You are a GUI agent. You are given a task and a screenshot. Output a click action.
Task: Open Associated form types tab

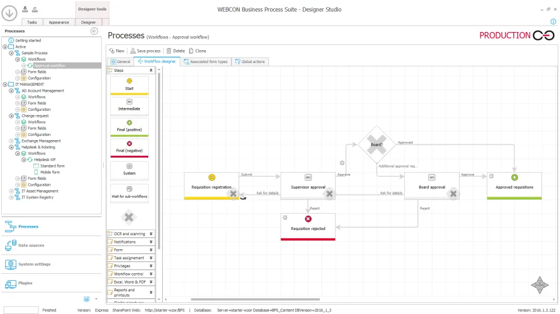click(x=206, y=61)
